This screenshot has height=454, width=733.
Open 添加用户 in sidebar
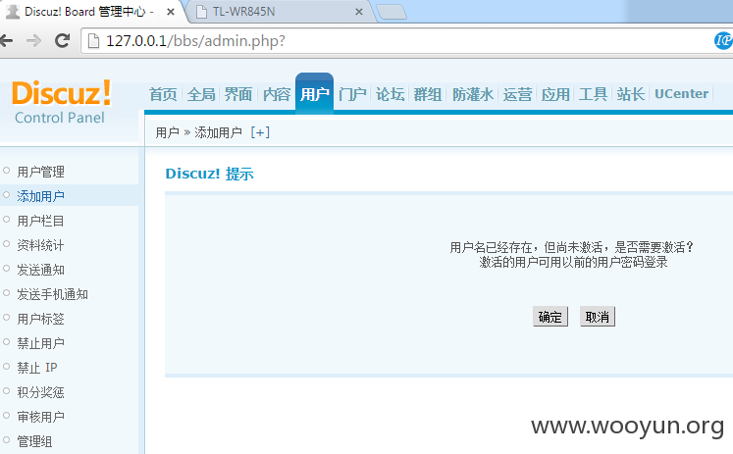40,196
